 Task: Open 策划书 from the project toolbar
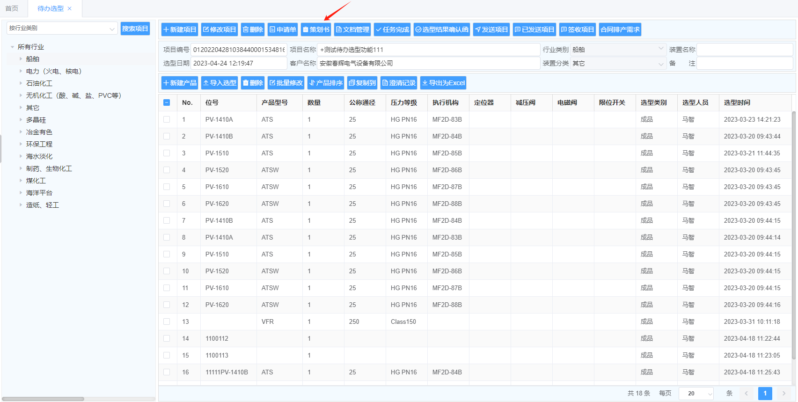tap(316, 29)
